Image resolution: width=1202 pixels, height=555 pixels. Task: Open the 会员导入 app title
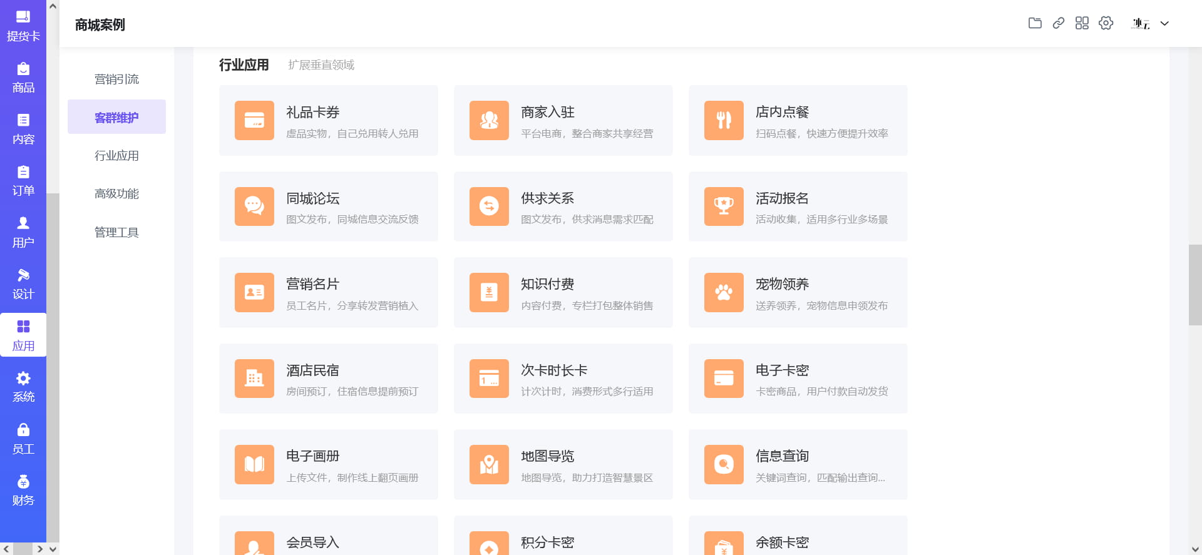tap(313, 542)
